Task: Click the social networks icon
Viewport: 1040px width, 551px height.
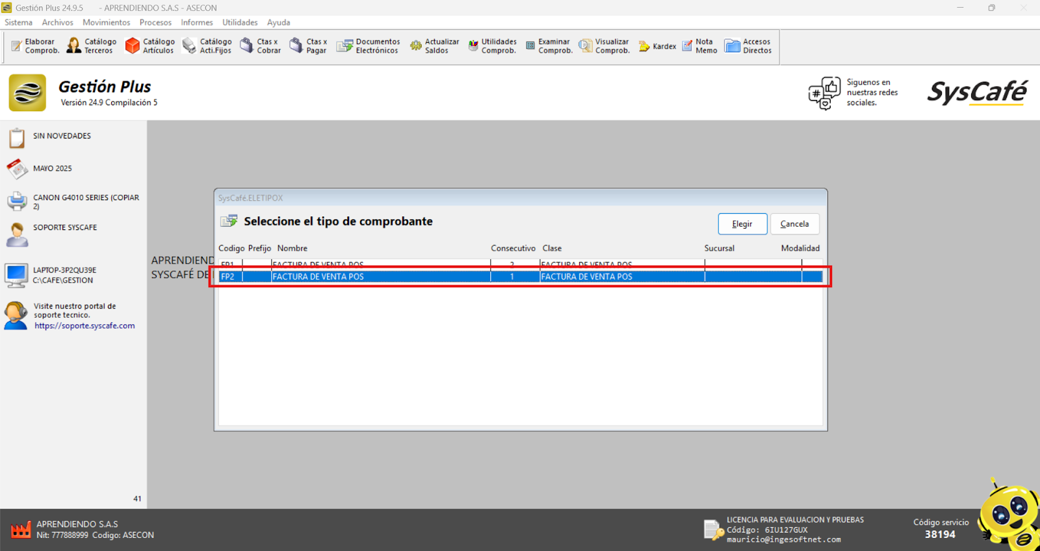Action: (x=824, y=93)
